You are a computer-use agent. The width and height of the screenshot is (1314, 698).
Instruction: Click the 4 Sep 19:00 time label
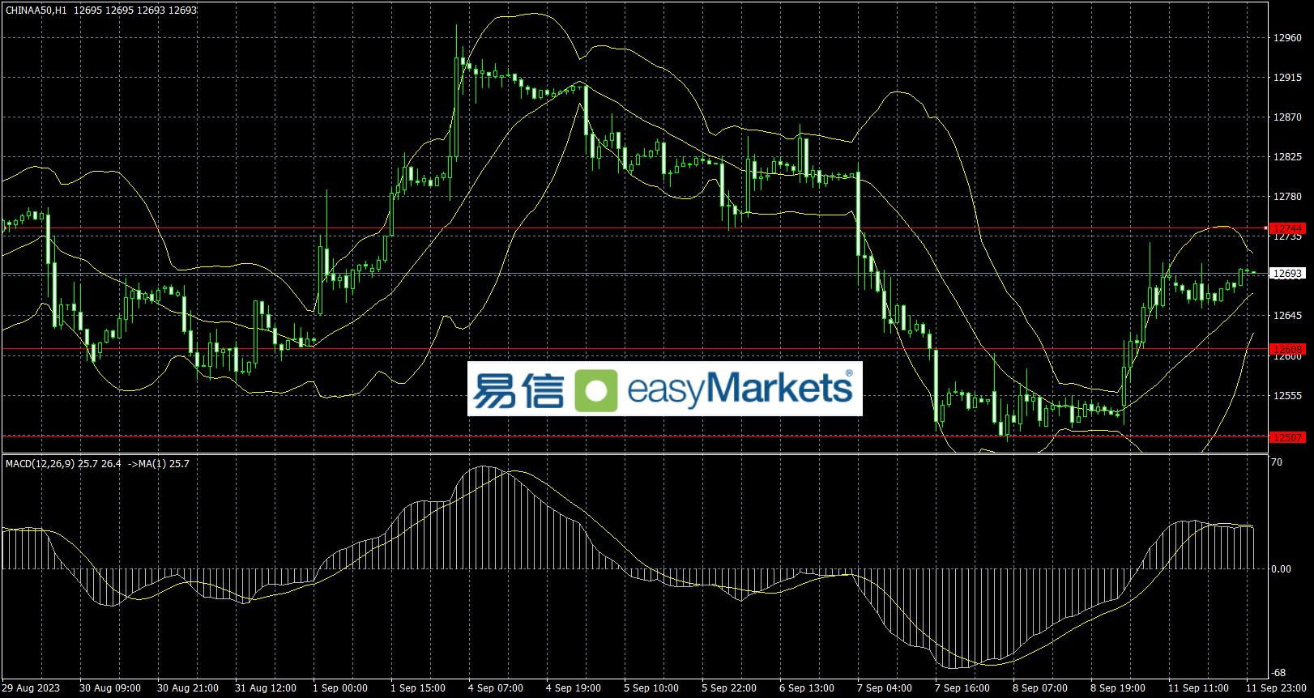[574, 688]
